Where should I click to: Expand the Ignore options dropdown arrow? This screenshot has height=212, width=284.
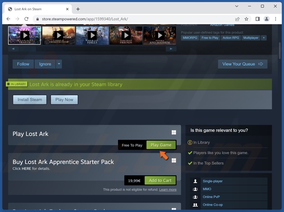(x=59, y=64)
